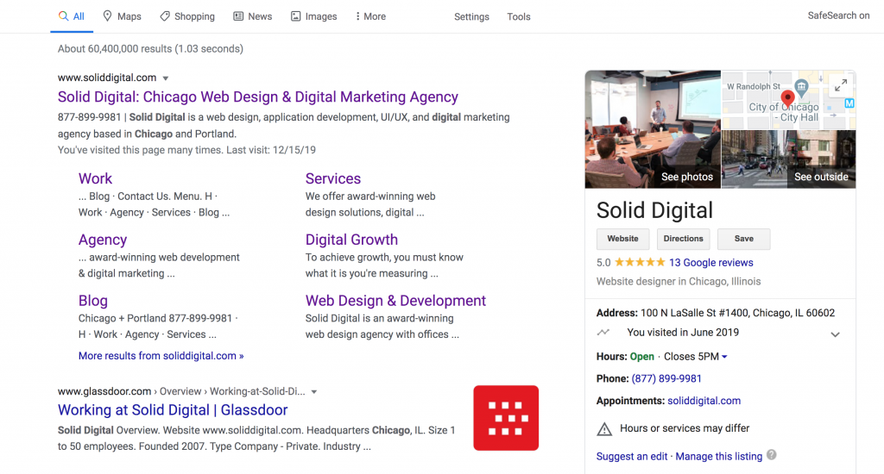Click More results from soliddigital.com
The height and width of the screenshot is (474, 884).
pyautogui.click(x=161, y=356)
